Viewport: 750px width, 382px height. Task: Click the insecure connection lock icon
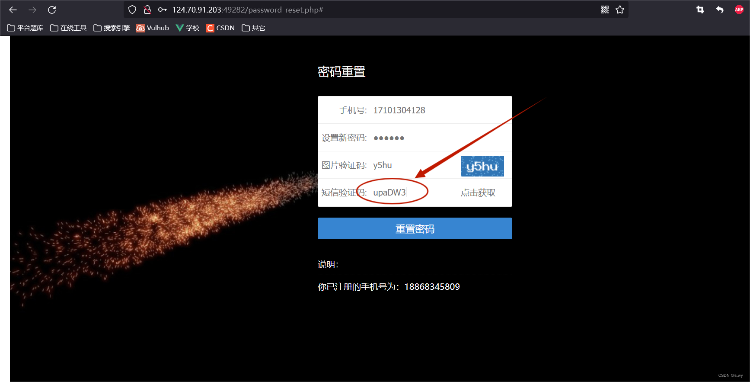pos(147,10)
